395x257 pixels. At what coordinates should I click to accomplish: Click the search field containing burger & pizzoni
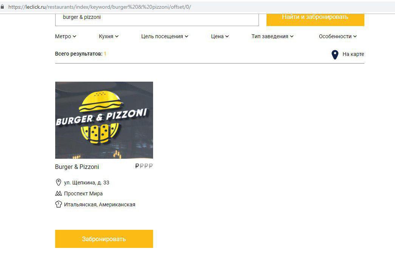157,19
